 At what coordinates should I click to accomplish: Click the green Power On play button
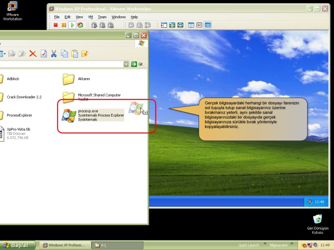72,25
